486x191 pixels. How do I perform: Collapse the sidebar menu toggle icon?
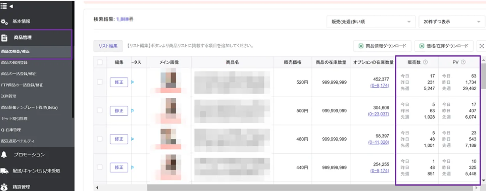pos(7,6)
